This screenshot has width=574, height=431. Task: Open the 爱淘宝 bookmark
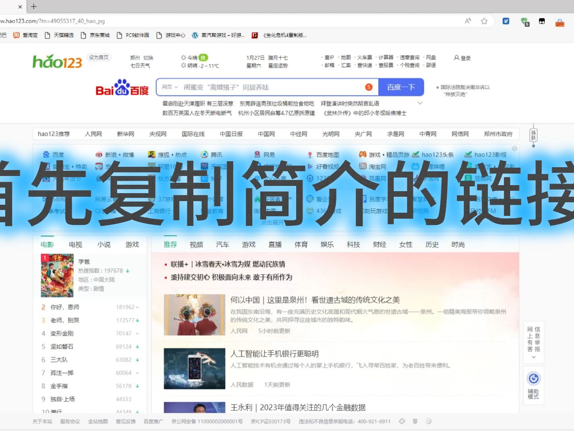(x=26, y=35)
